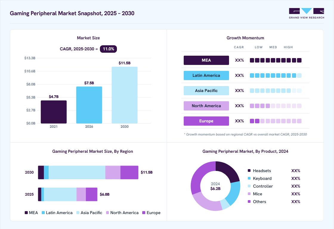Image resolution: width=334 pixels, height=229 pixels.
Task: Click the Market Size, By Region title
Action: pyautogui.click(x=93, y=151)
